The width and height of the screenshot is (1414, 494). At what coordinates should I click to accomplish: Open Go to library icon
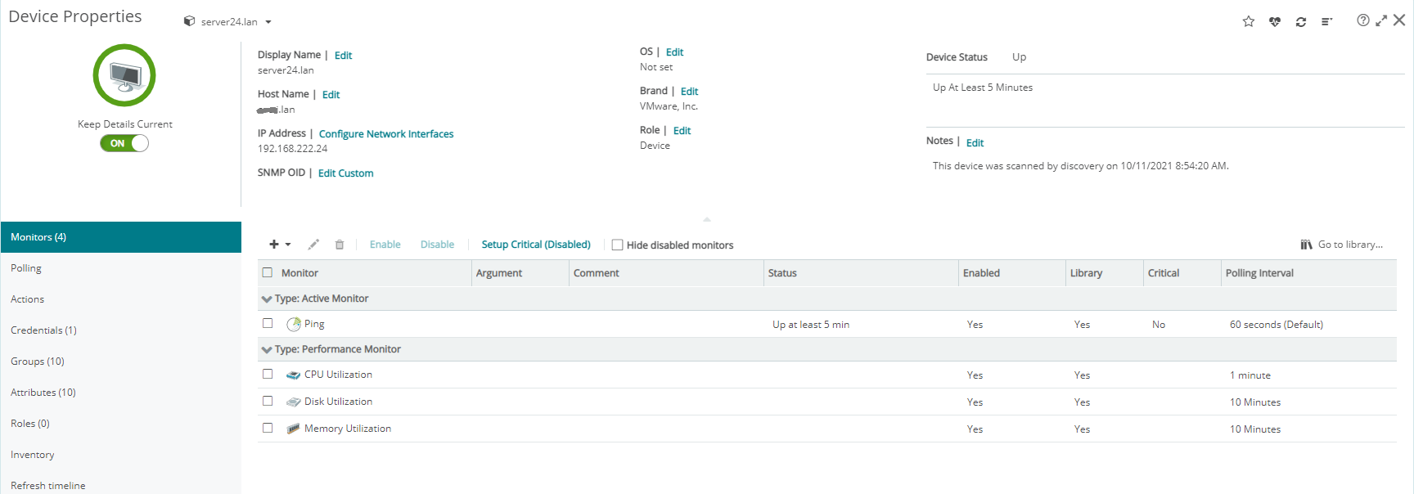tap(1306, 245)
